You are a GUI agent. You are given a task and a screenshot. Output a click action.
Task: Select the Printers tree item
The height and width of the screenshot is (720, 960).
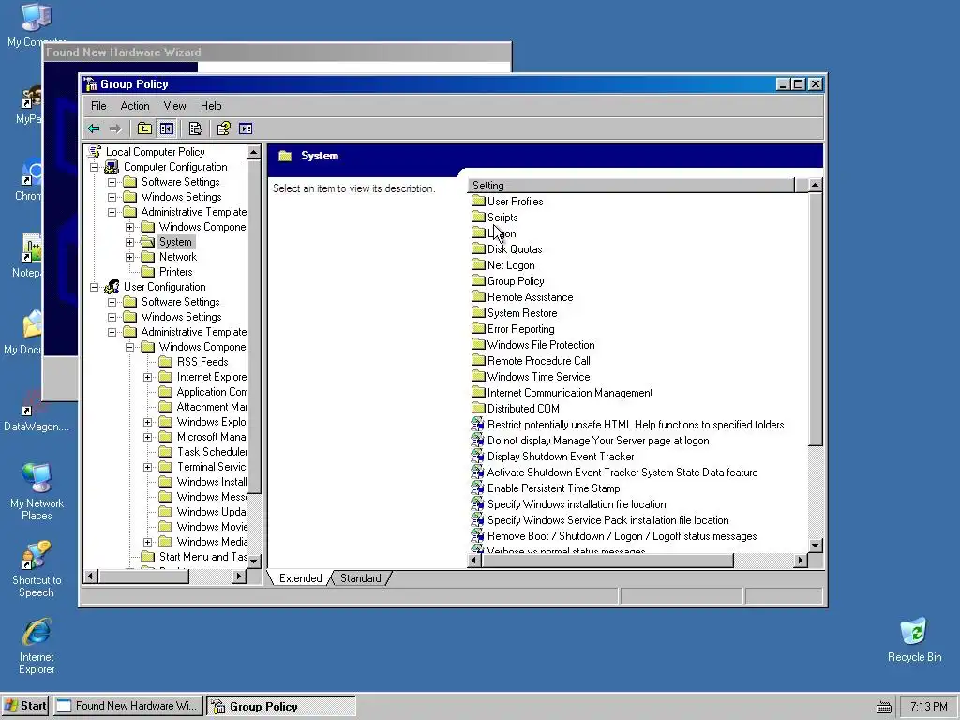click(x=175, y=272)
